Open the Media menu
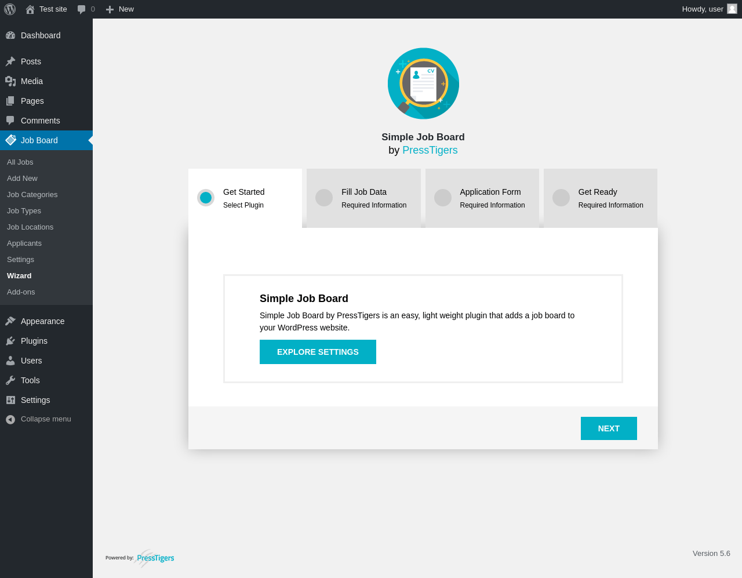Screen dimensions: 742x578 (x=46, y=81)
